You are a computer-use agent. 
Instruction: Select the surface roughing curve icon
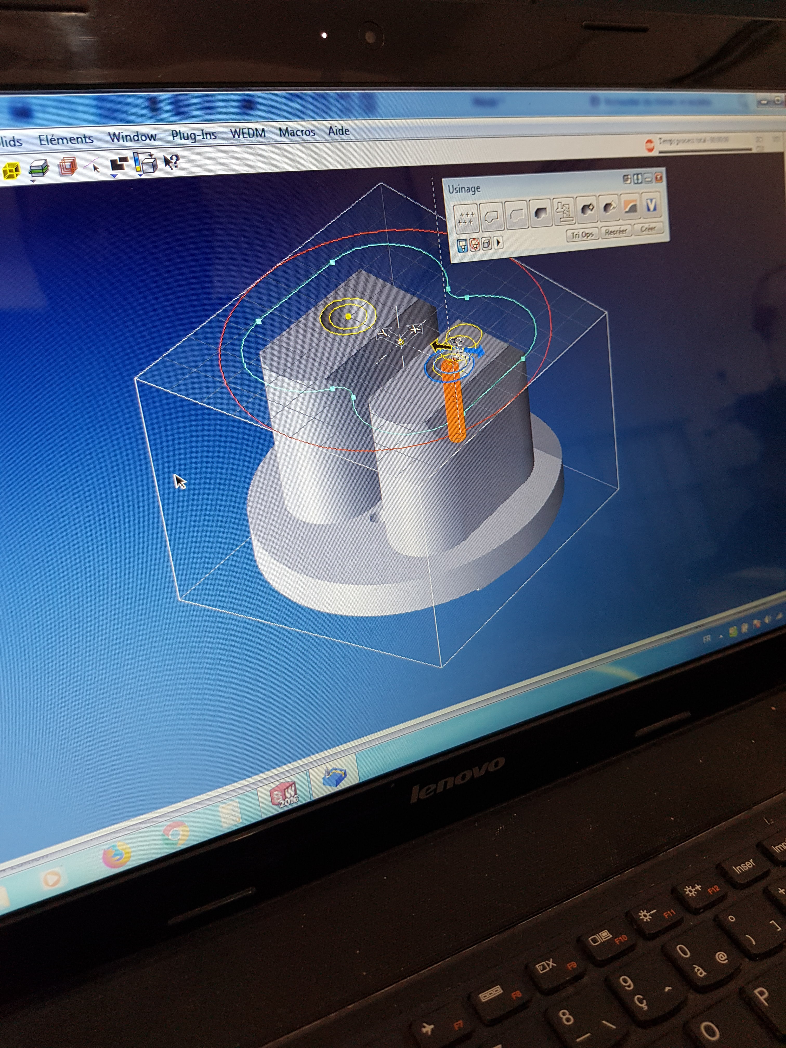coord(630,206)
